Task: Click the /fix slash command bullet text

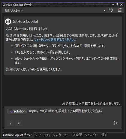Action: 60,46
